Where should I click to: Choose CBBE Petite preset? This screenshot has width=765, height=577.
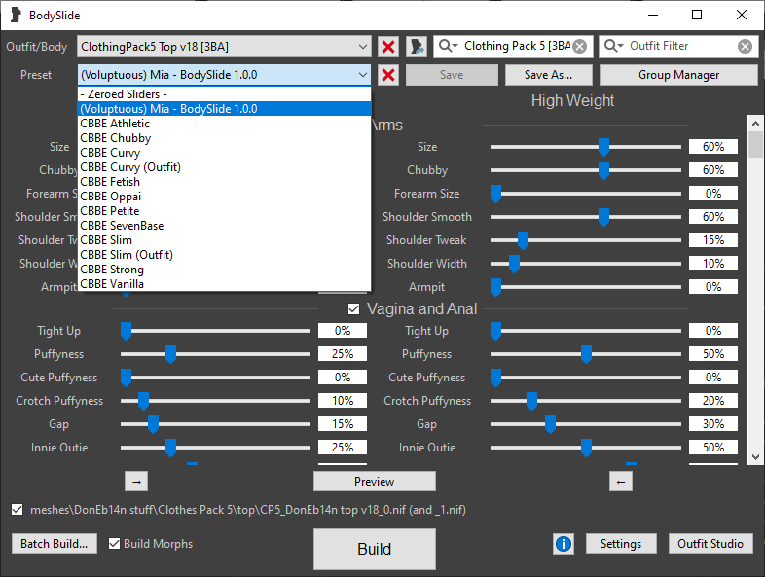(x=225, y=211)
